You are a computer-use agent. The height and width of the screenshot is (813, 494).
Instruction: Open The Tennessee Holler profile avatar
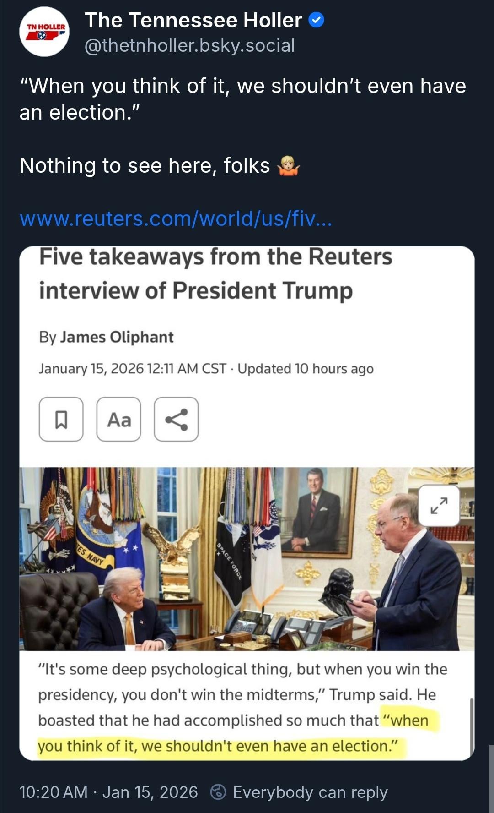44,32
